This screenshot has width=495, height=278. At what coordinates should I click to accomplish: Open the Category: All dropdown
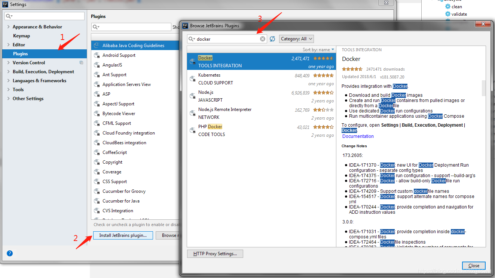coord(296,39)
